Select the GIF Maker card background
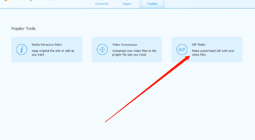255x140 pixels. point(207,49)
